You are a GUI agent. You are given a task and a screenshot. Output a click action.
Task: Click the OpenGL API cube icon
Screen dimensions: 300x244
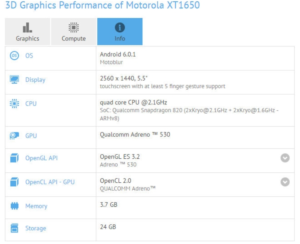(13, 158)
